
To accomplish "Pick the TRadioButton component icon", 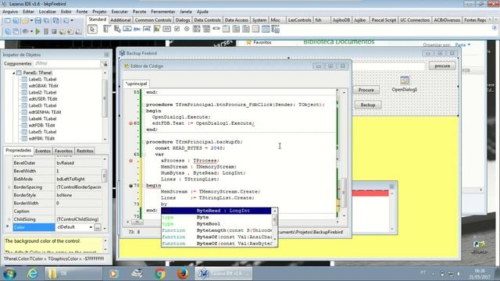I will (x=187, y=30).
